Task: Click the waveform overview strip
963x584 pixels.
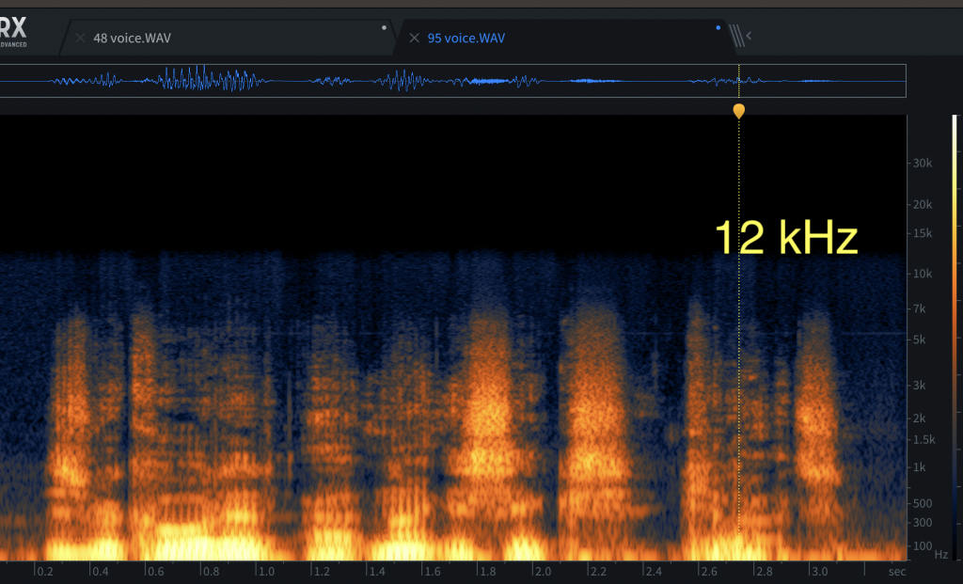Action: (451, 81)
